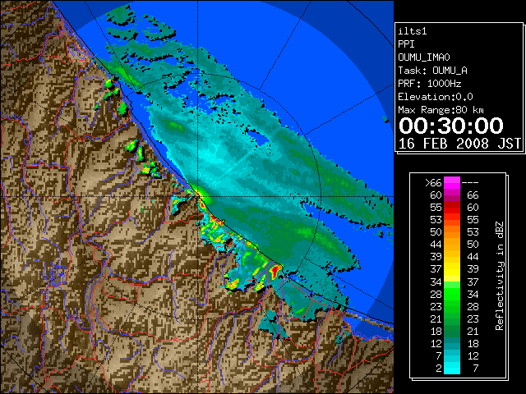Click the '>66' legend label
526x394 pixels.
pyautogui.click(x=433, y=183)
